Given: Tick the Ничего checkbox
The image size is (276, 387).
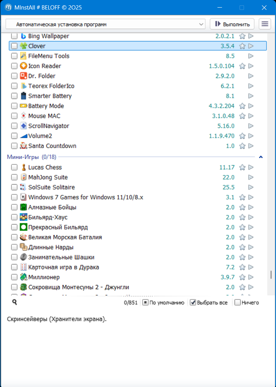Looking at the screenshot, I should click(238, 303).
